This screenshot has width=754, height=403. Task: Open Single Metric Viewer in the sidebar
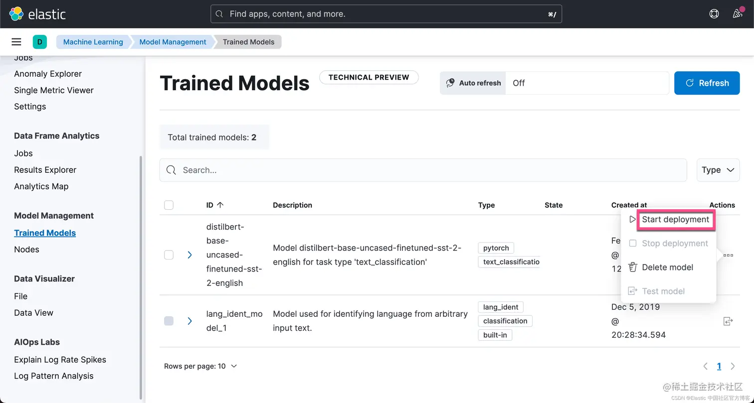coord(54,90)
